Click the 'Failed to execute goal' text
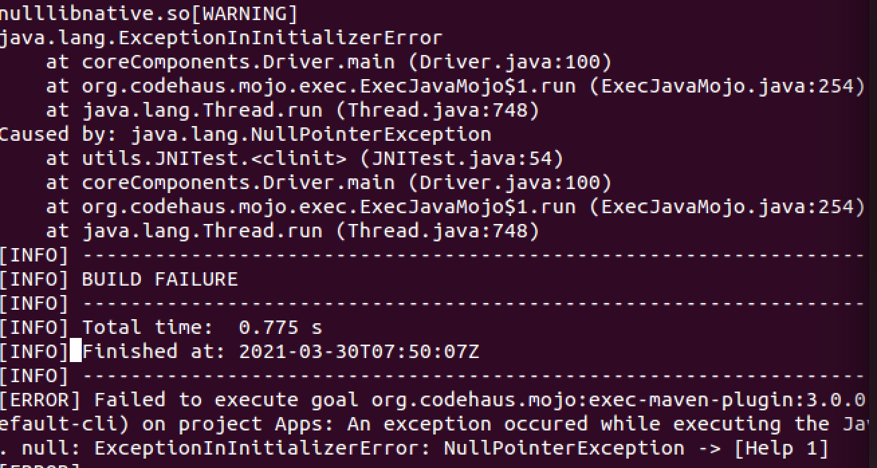 tap(226, 400)
